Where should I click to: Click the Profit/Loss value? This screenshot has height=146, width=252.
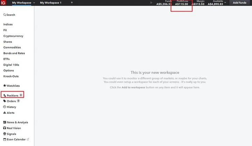pos(181,4)
